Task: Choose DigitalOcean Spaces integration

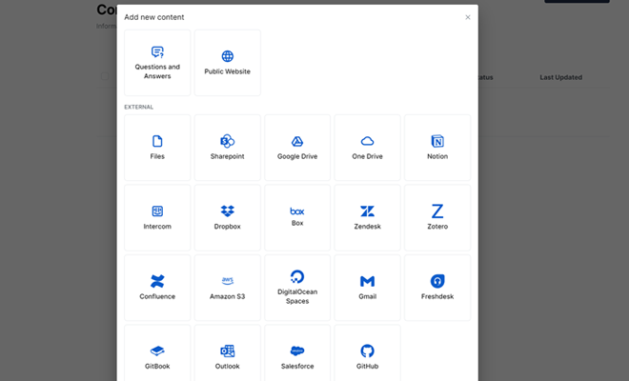Action: coord(297,288)
